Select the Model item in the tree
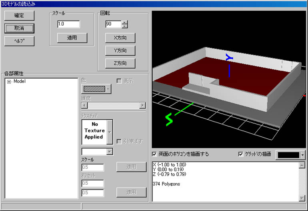Screen dimensions: 308x211 [20, 81]
